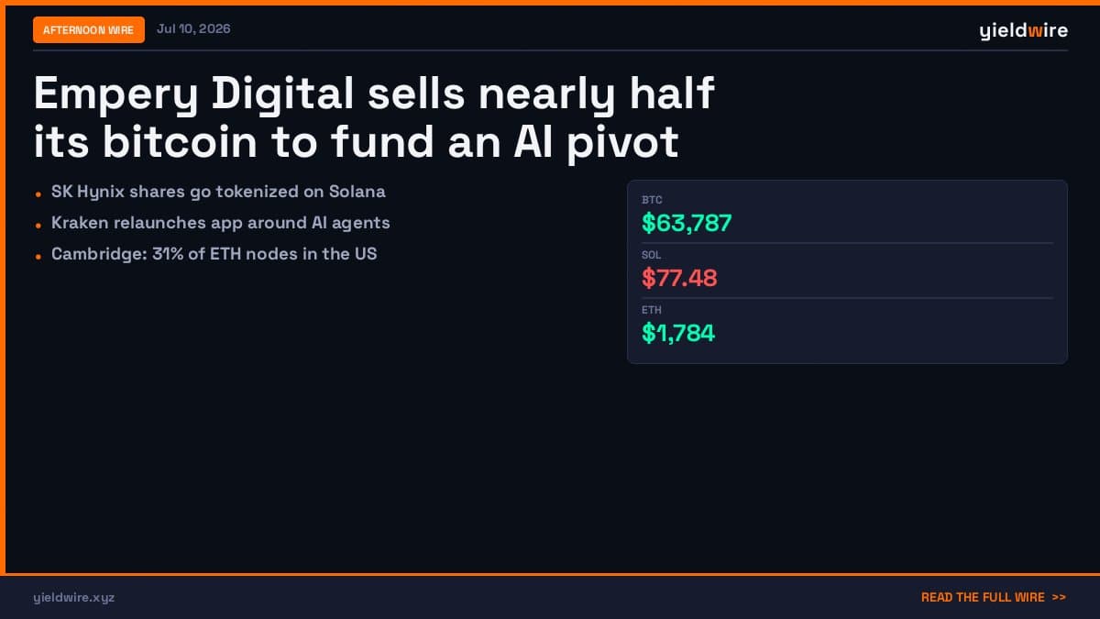Click the AFTERNOON WIRE badge
The height and width of the screenshot is (619, 1100).
pos(89,29)
